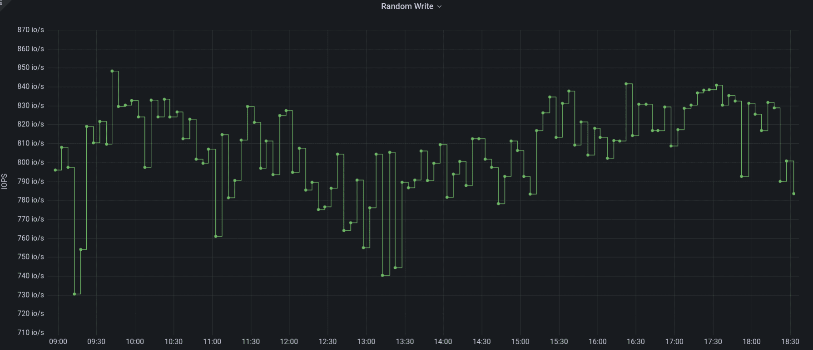Screen dimensions: 813x350
Task: Open the Random Write panel title menu
Action: tap(407, 6)
